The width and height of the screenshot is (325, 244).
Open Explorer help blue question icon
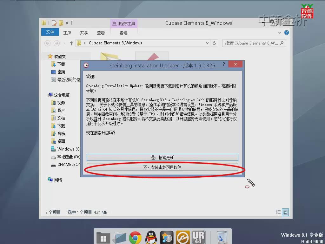coord(287,33)
